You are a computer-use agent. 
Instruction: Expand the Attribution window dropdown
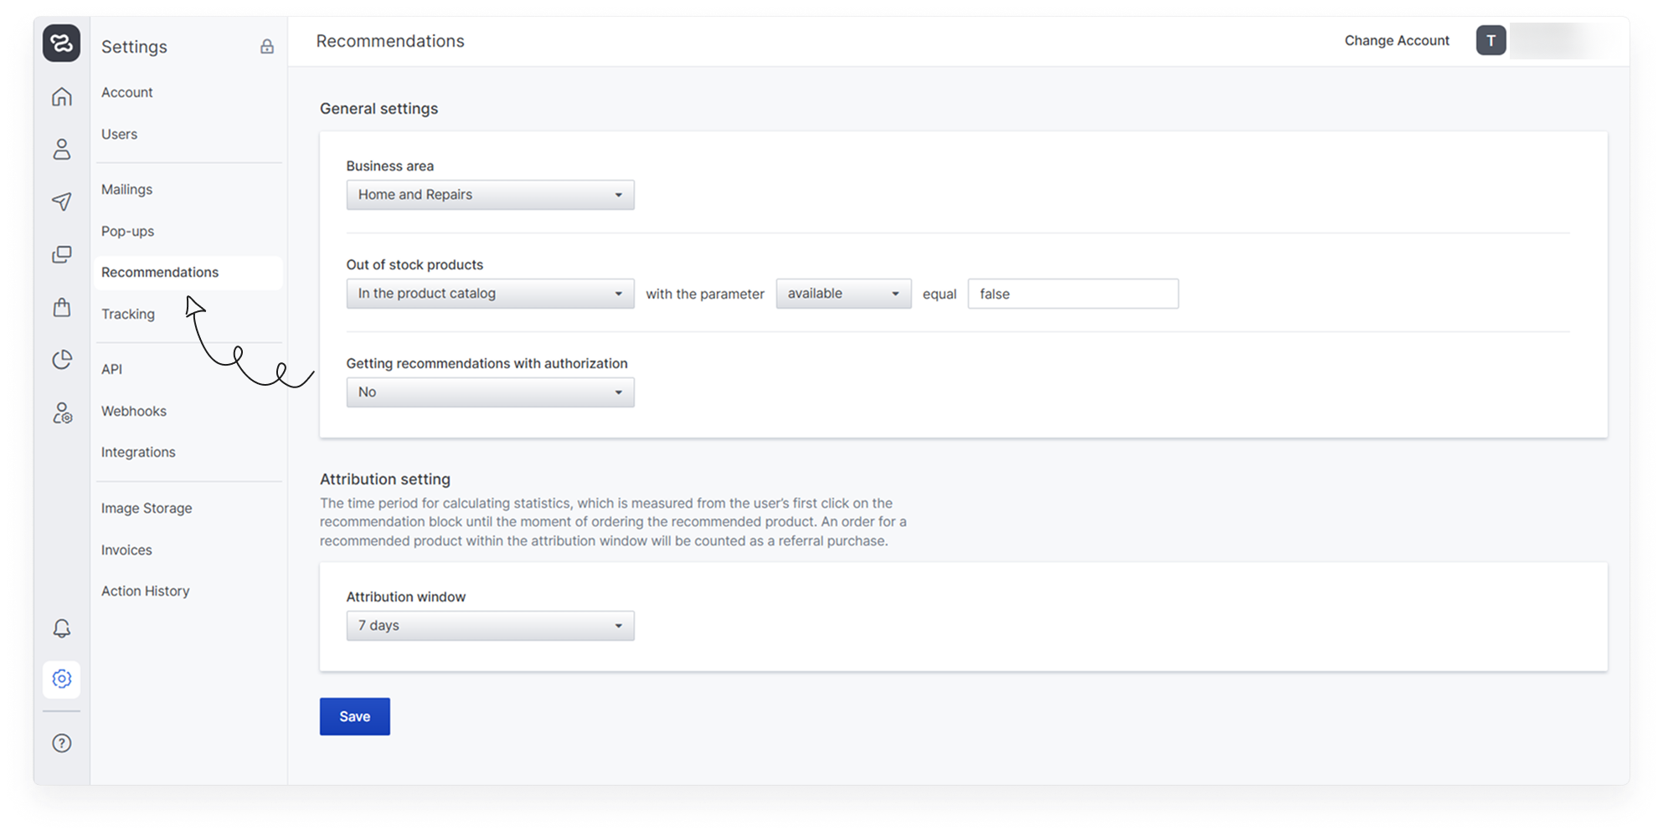(x=490, y=626)
